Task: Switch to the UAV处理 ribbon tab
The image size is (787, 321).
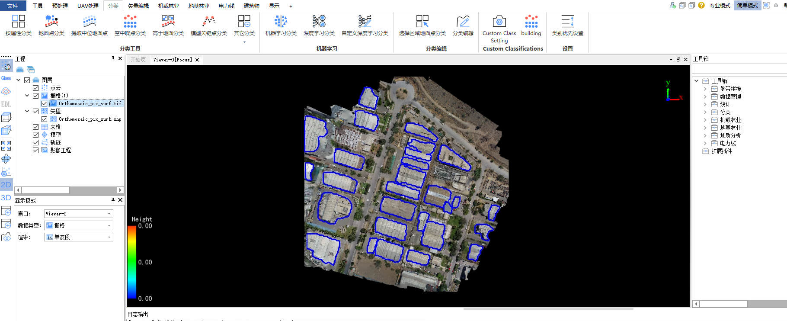Action: pos(88,6)
